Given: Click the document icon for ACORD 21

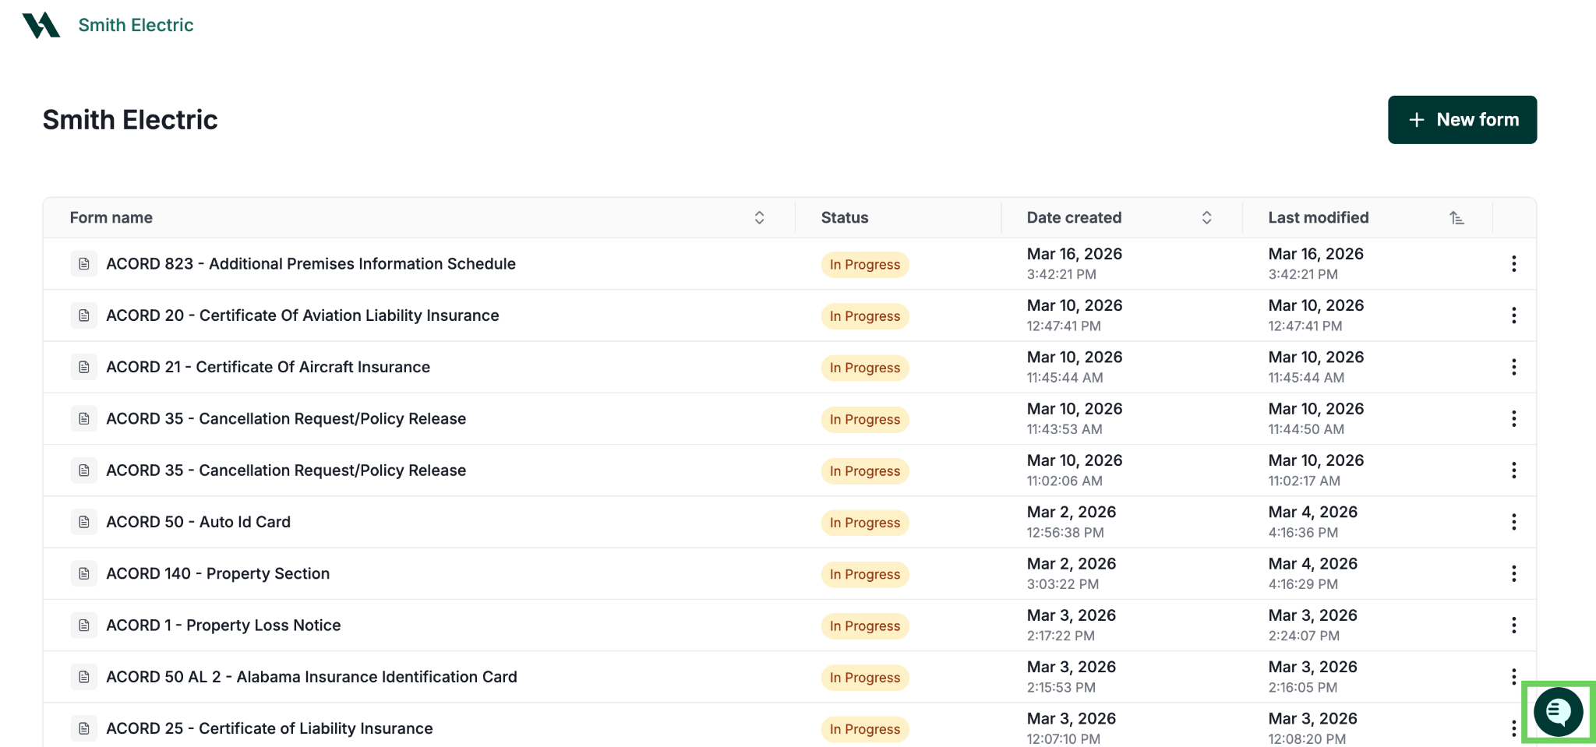Looking at the screenshot, I should coord(84,367).
